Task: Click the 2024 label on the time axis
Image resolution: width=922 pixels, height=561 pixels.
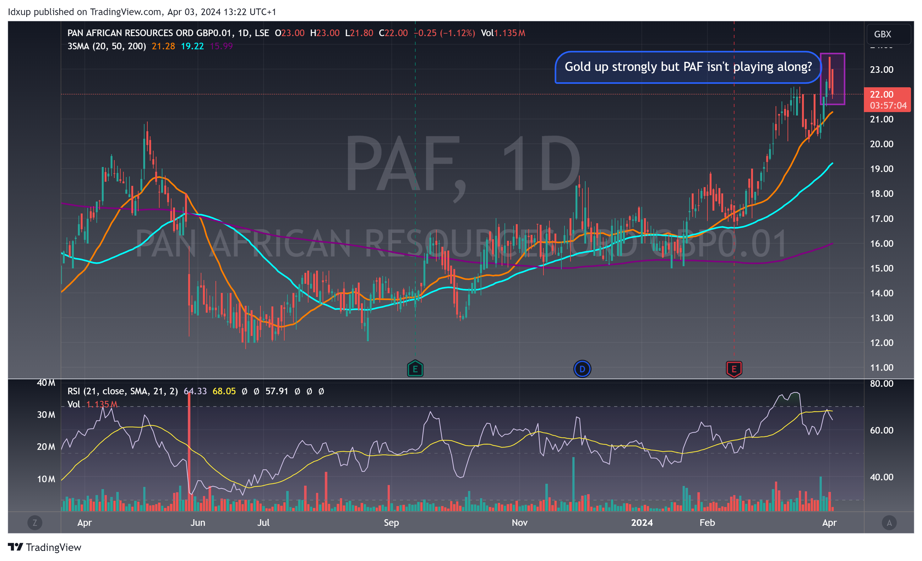Action: 642,522
